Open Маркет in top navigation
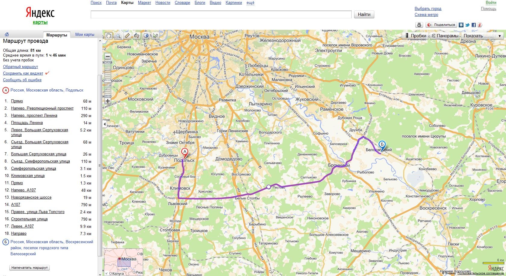The width and height of the screenshot is (506, 276). [x=144, y=3]
